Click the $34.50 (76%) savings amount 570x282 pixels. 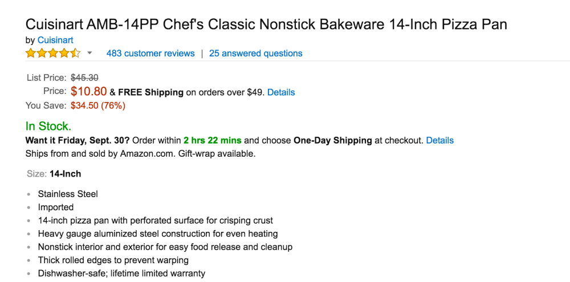98,105
